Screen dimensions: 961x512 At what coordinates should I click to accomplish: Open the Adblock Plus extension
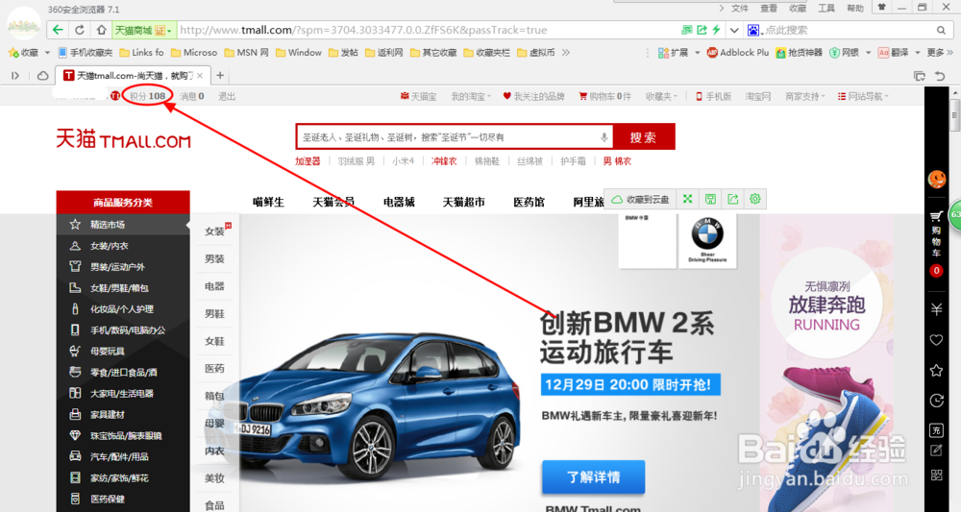(x=737, y=53)
